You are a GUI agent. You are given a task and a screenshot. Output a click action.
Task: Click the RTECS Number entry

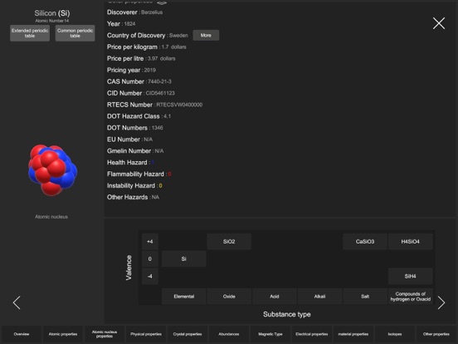(x=154, y=105)
